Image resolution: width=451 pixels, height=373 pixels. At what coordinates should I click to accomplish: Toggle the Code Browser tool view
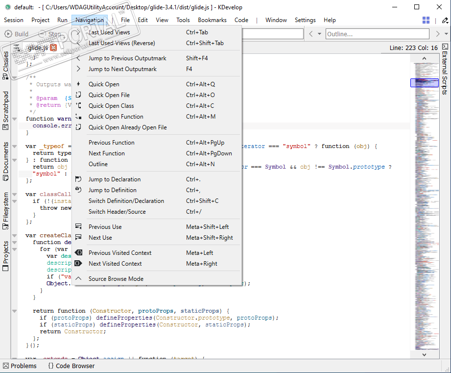coord(71,366)
